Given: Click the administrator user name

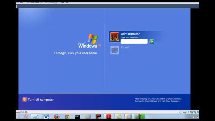Looking at the screenshot, I should [x=130, y=34].
